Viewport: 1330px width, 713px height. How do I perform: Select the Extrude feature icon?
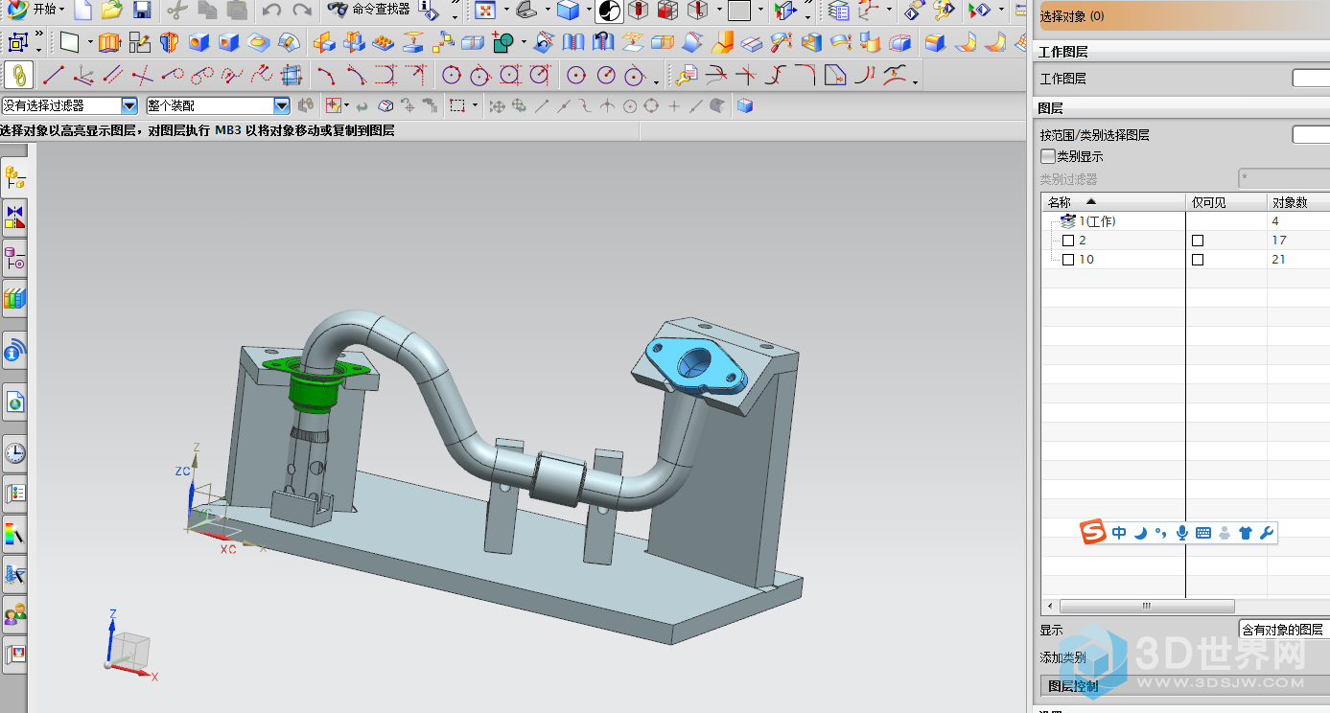tap(109, 42)
